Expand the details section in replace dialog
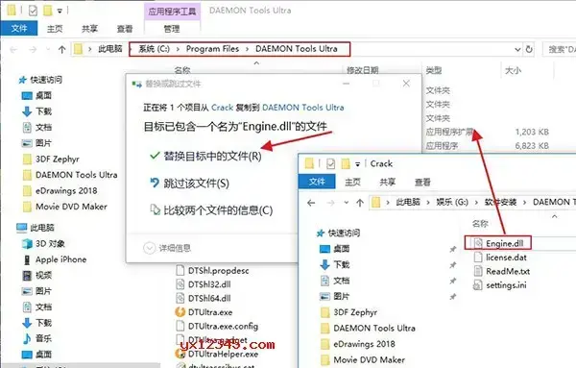Viewport: 576px width, 368px height. (167, 248)
